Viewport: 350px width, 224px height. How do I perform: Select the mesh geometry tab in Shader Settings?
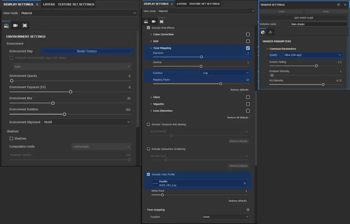(270, 32)
